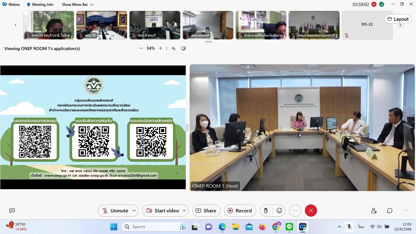Expand video options arrow next to Start video
This screenshot has width=416, height=234.
(184, 211)
